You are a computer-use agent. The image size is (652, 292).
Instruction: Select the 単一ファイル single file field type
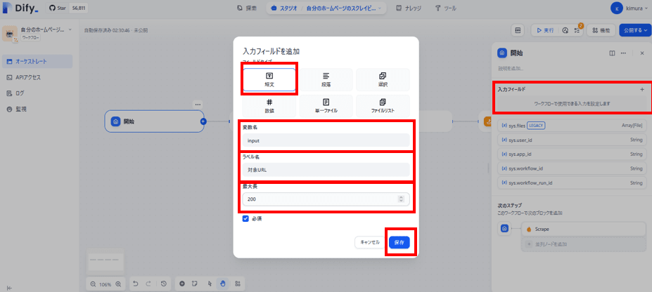pos(326,106)
